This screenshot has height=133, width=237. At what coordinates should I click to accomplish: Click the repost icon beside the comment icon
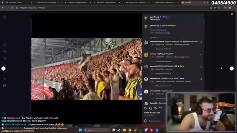[156, 108]
